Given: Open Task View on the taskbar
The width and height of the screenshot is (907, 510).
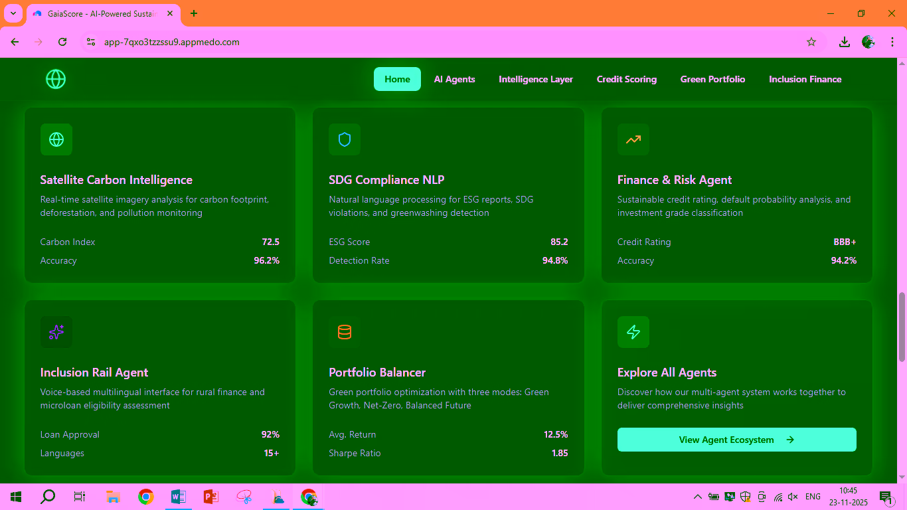Looking at the screenshot, I should (80, 497).
